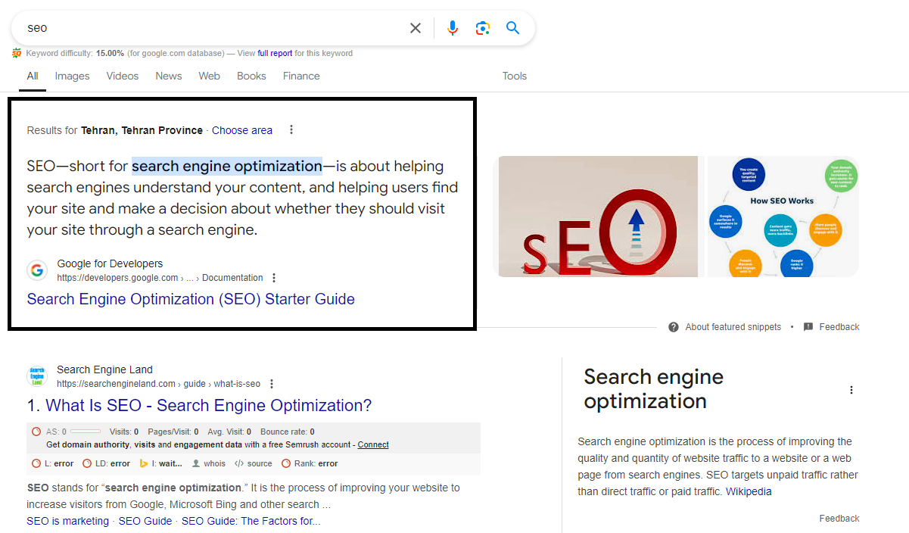Click the Bing I: wait icon
The height and width of the screenshot is (533, 909).
click(144, 463)
